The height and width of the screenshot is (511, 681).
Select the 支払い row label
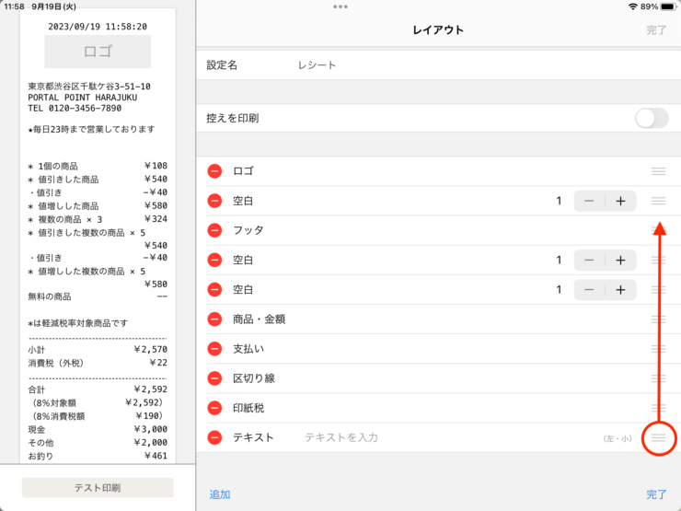click(x=248, y=349)
